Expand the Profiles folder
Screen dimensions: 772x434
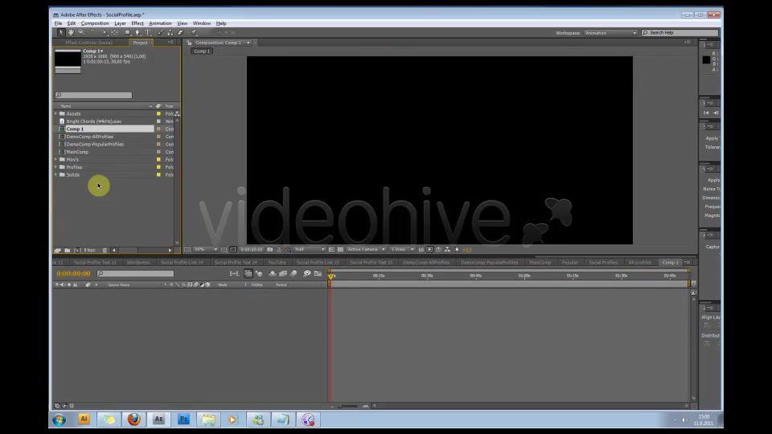pyautogui.click(x=55, y=167)
